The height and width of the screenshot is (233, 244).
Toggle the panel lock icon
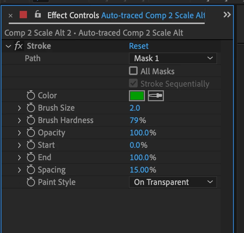click(x=38, y=15)
